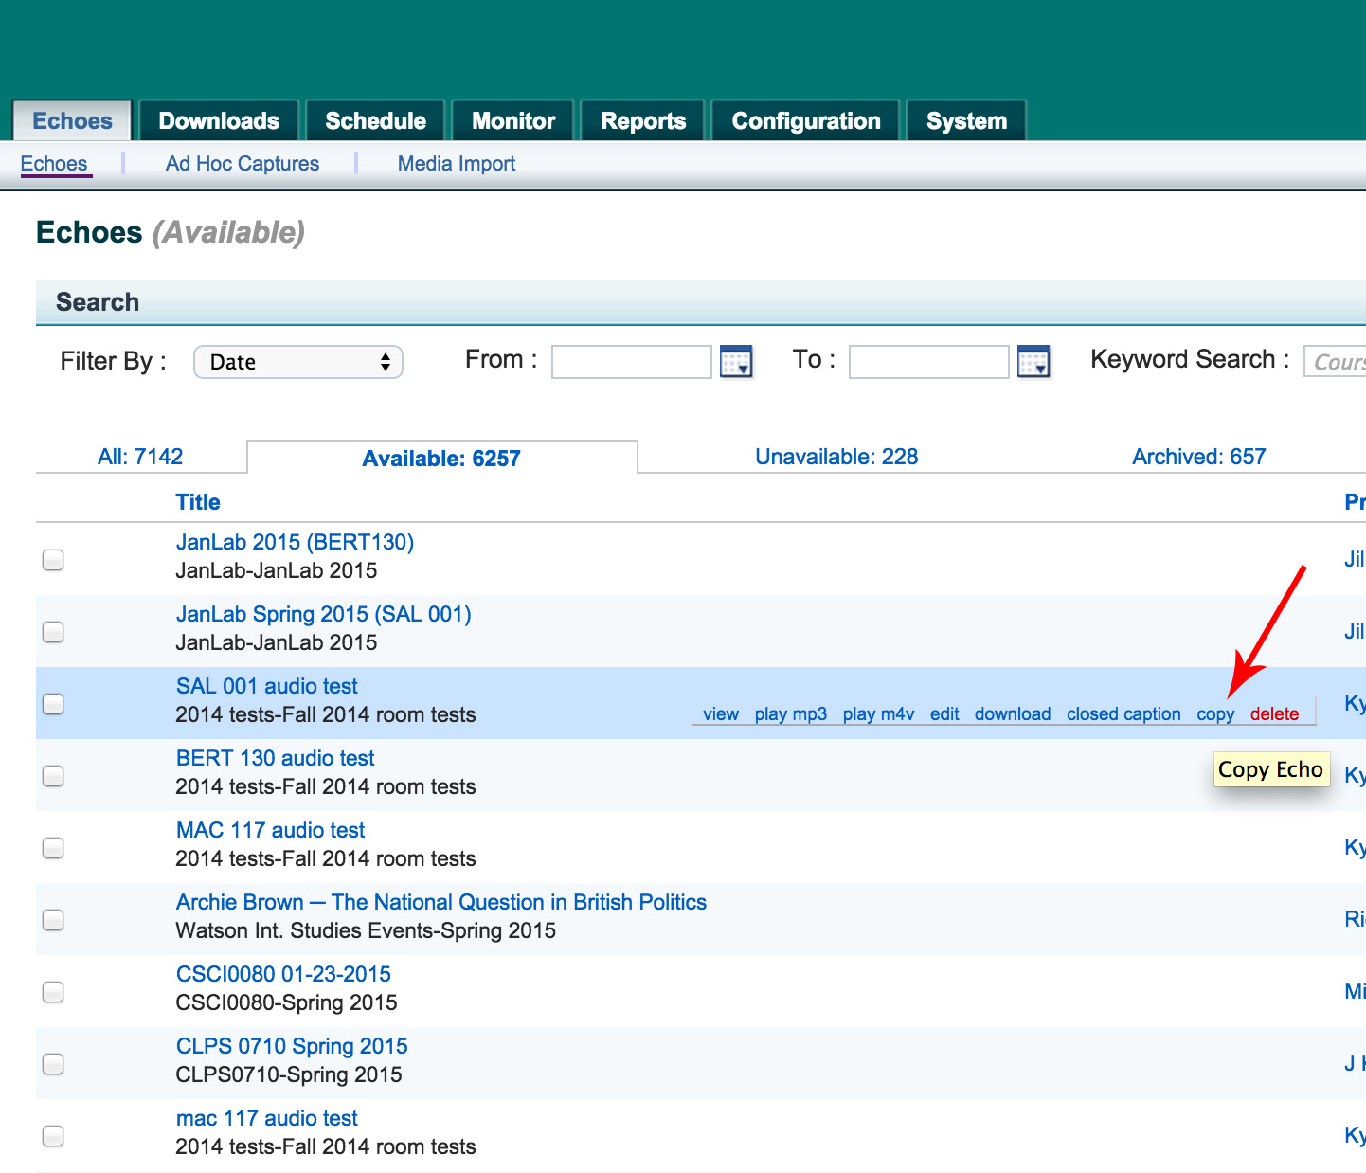The width and height of the screenshot is (1366, 1173).
Task: Go to the Schedule tab
Action: [375, 121]
